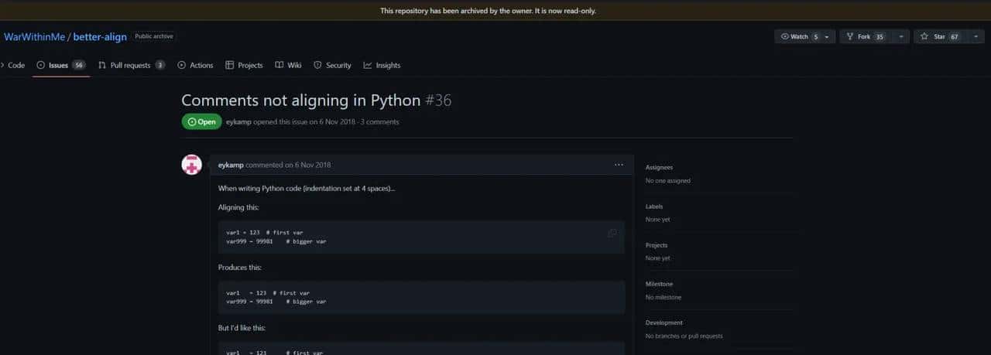Click the eykamp avatar image
This screenshot has height=355, width=991.
pos(191,165)
